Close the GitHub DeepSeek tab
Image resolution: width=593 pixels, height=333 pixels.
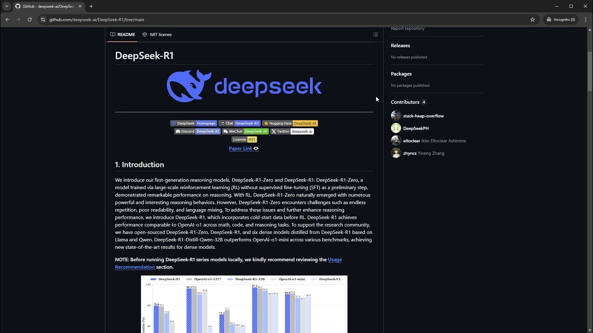[81, 6]
